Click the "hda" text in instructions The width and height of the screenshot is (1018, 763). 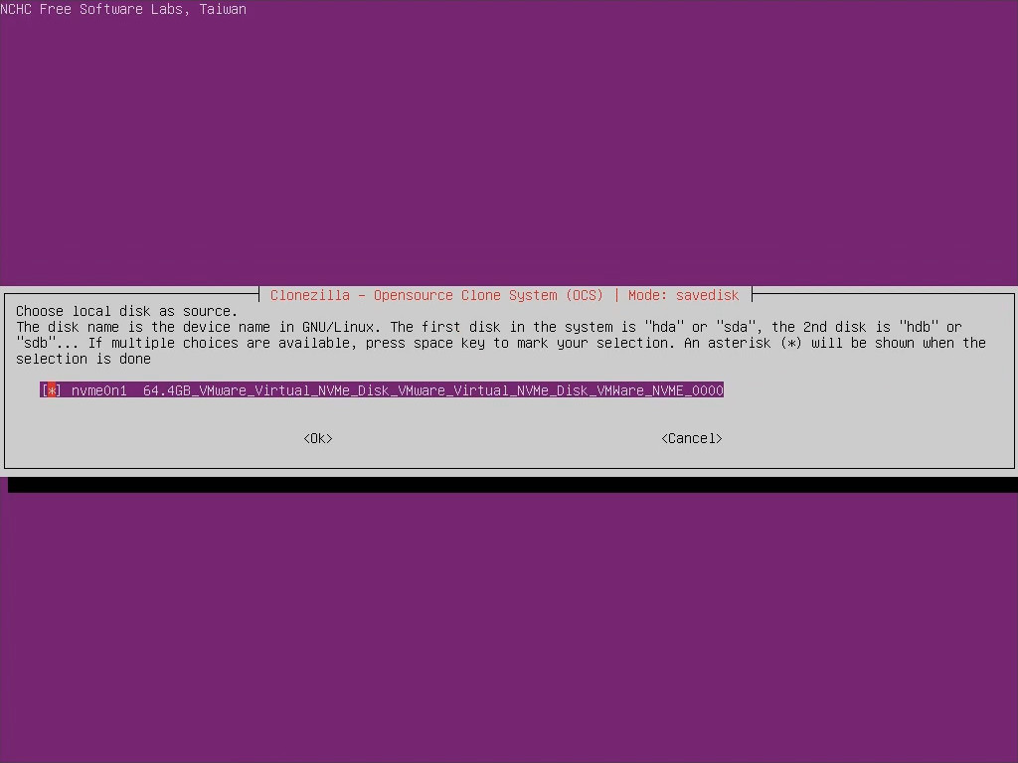point(663,327)
